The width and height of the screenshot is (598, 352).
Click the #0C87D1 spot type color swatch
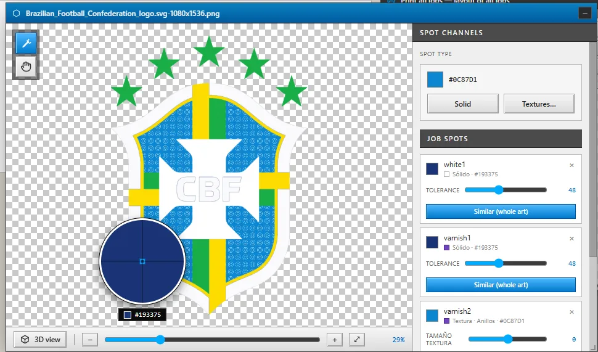click(x=435, y=80)
